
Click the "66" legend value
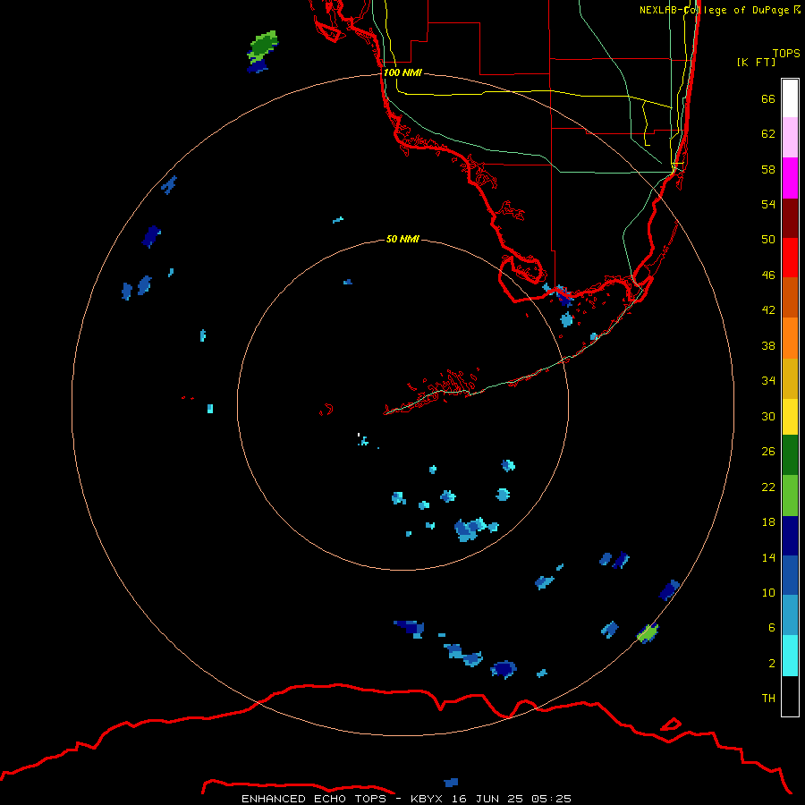(768, 99)
